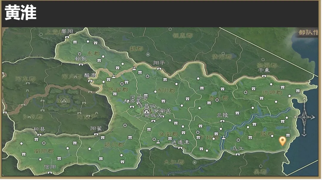Click the city marker above 钜鹿郡
The width and height of the screenshot is (322, 180).
170,29
